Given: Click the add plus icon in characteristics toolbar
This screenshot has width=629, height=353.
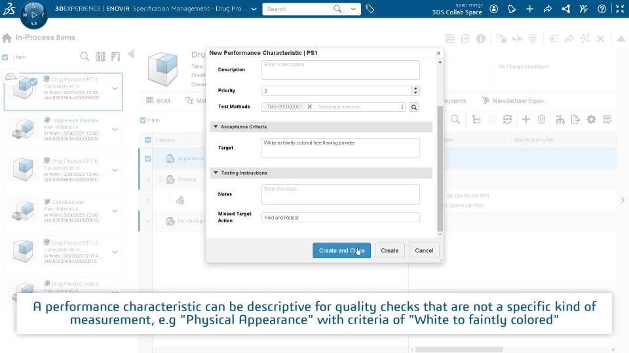Looking at the screenshot, I should pos(526,119).
